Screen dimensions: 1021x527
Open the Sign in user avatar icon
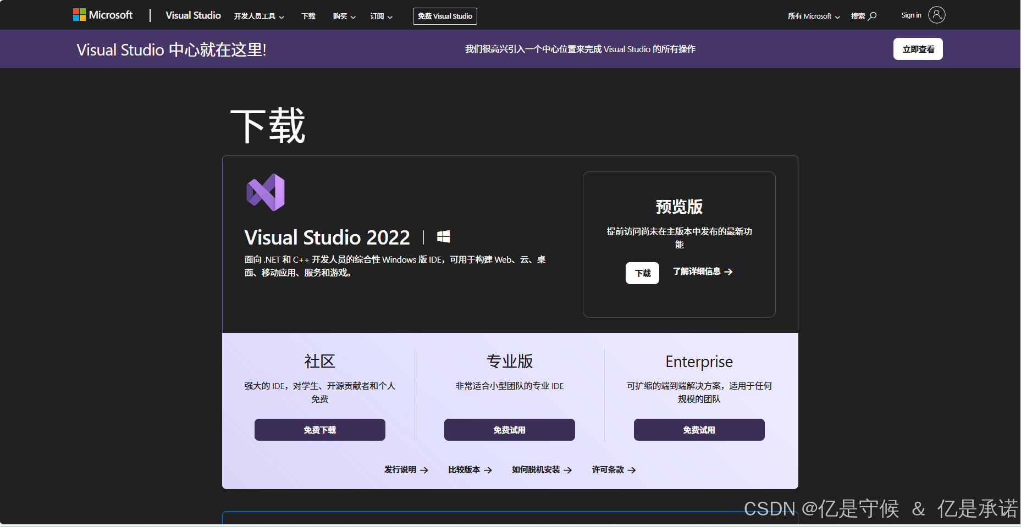tap(937, 15)
